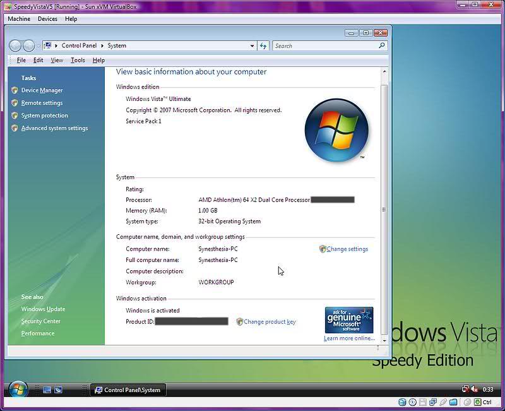
Task: Click the window's vertical scrollbar
Action: [x=384, y=210]
